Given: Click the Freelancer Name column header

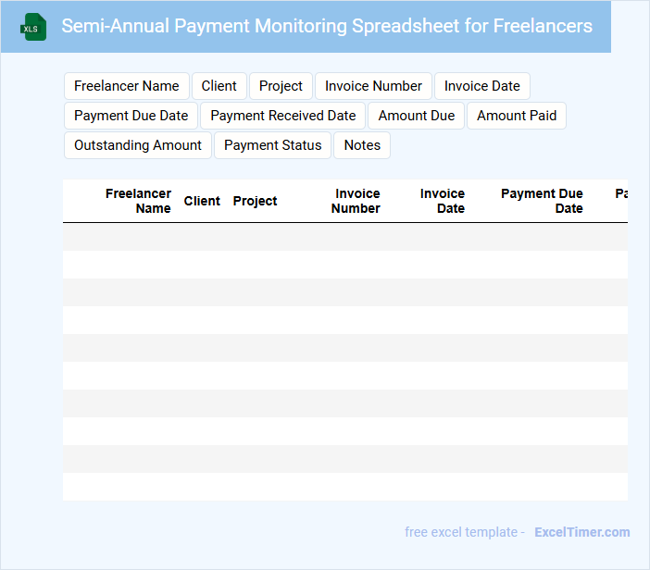Looking at the screenshot, I should pos(138,201).
